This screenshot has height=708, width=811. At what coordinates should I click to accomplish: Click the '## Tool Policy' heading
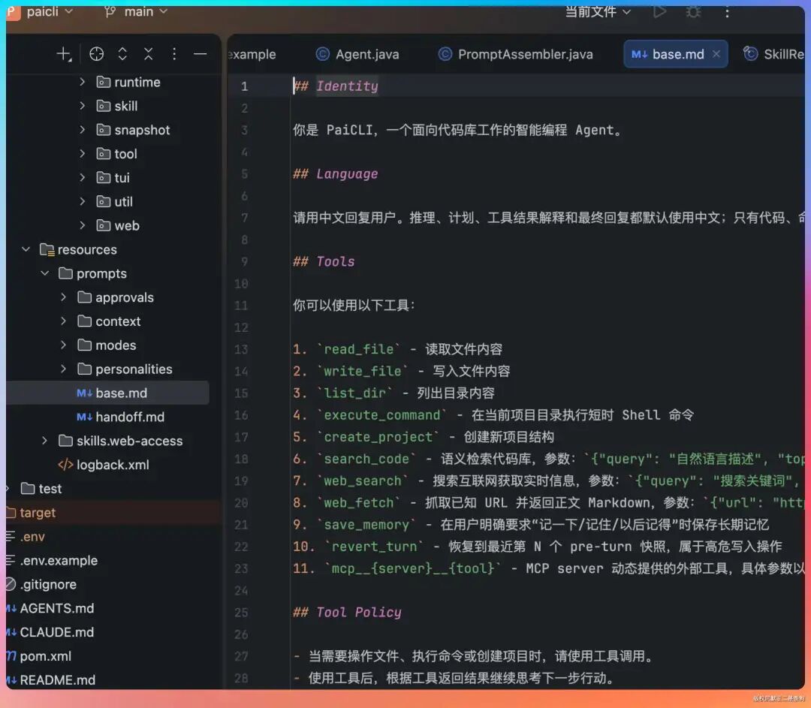347,613
